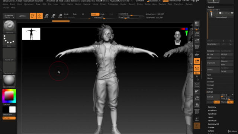Screen dimensions: 238x134
Task: Toggle Line Fill PolyF display
Action: (x=197, y=112)
